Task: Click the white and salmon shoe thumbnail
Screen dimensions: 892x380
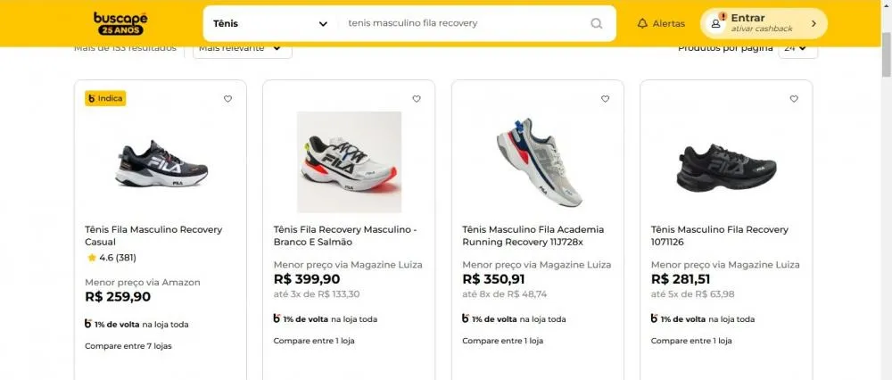Action: point(349,161)
